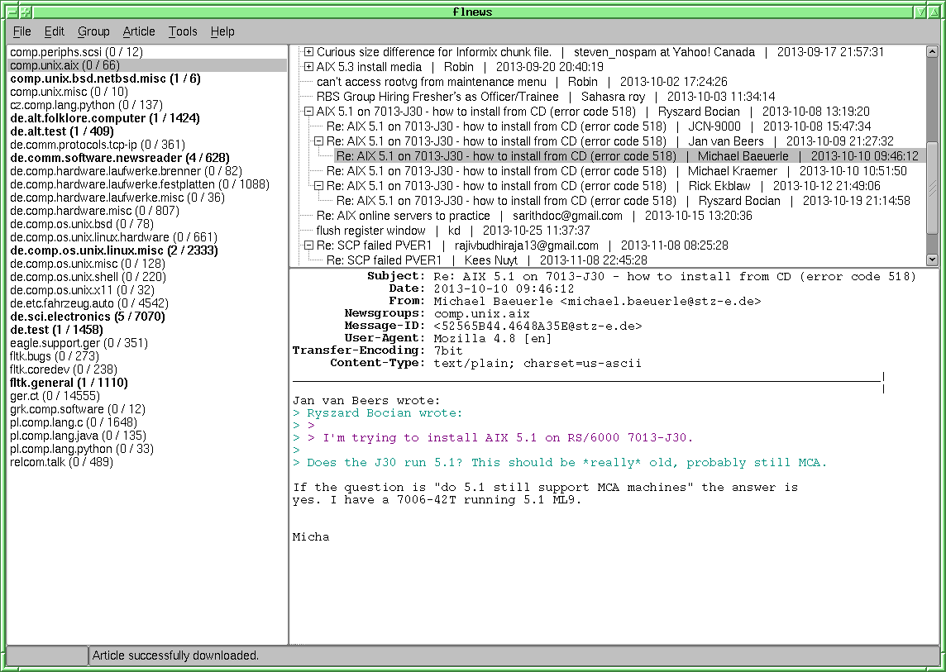Open 'can't access rootvg from maintenance menu' article
Image resolution: width=946 pixels, height=672 pixels.
[431, 82]
